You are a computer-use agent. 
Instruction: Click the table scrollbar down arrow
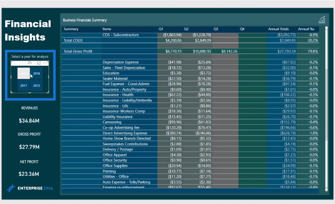pyautogui.click(x=326, y=188)
